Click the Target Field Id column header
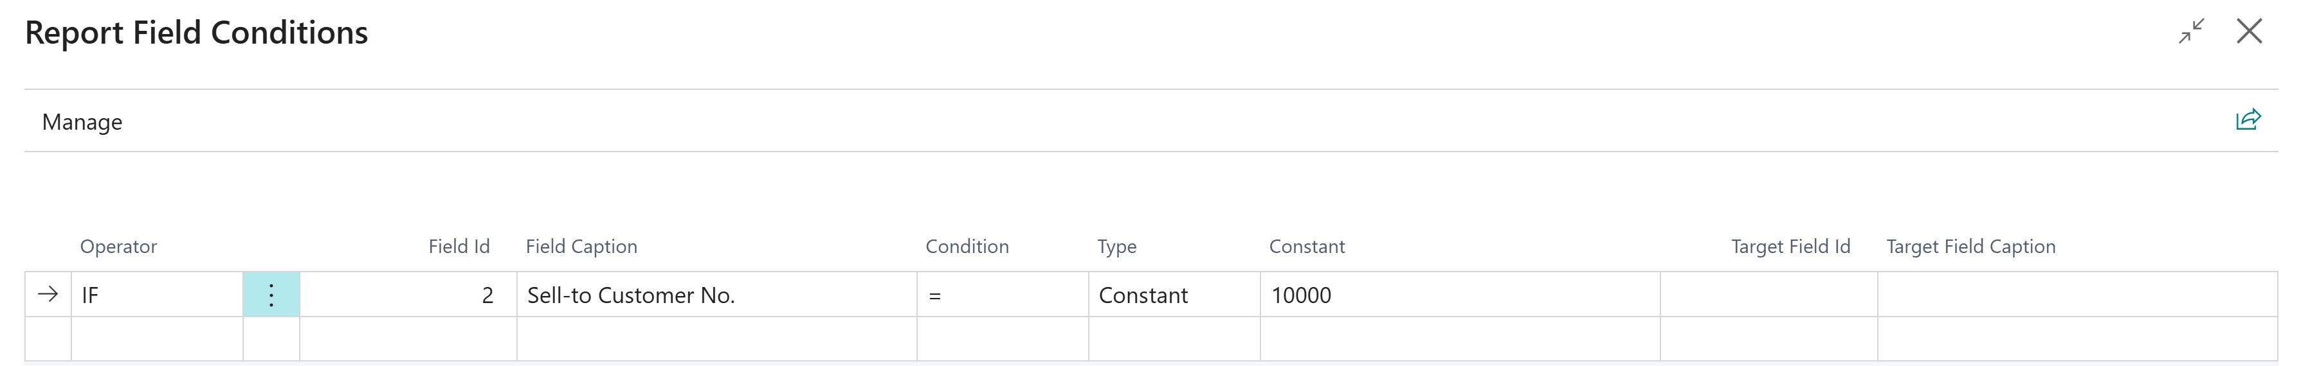This screenshot has width=2301, height=366. (1790, 247)
